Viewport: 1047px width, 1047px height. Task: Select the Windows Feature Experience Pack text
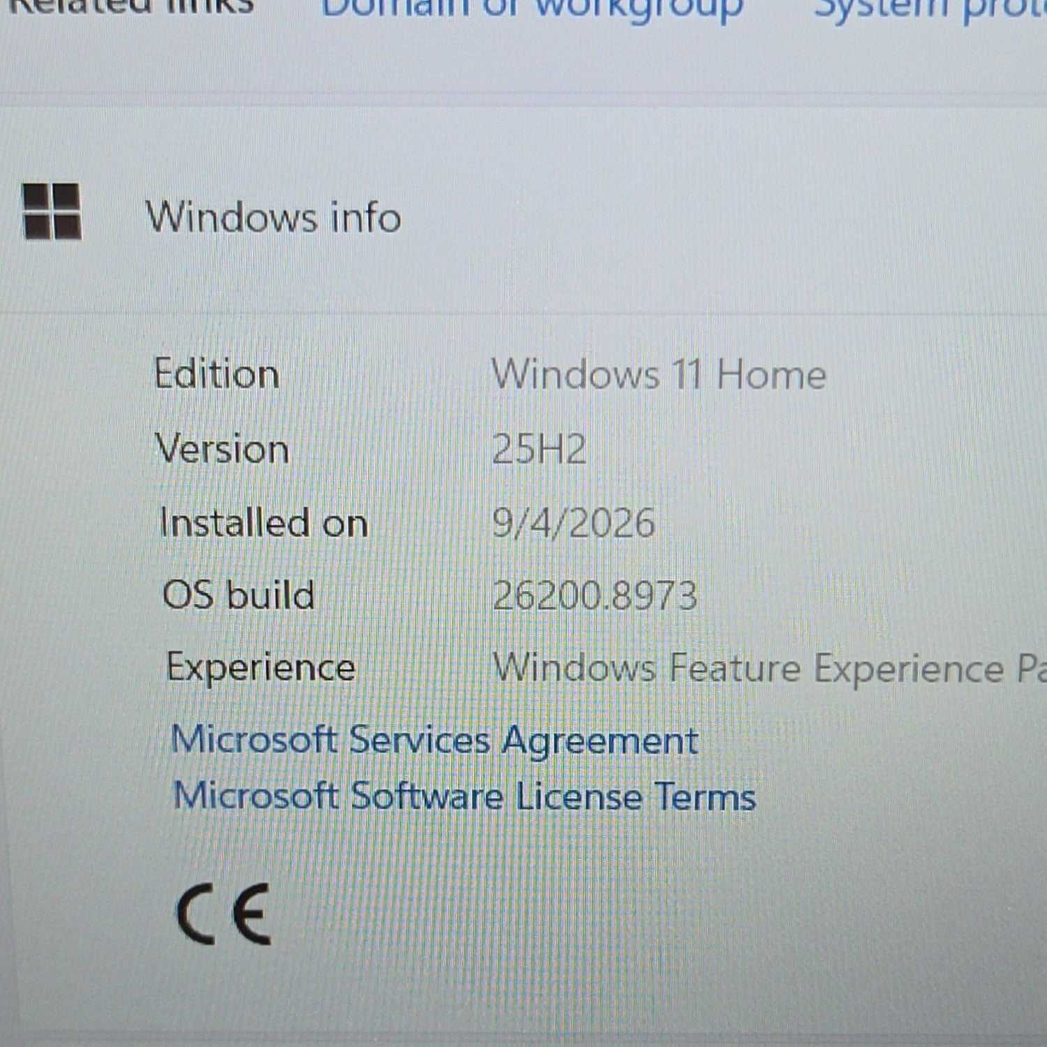tap(769, 668)
